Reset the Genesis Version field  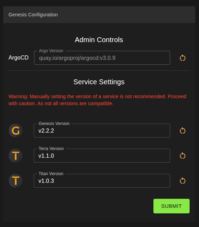183,131
